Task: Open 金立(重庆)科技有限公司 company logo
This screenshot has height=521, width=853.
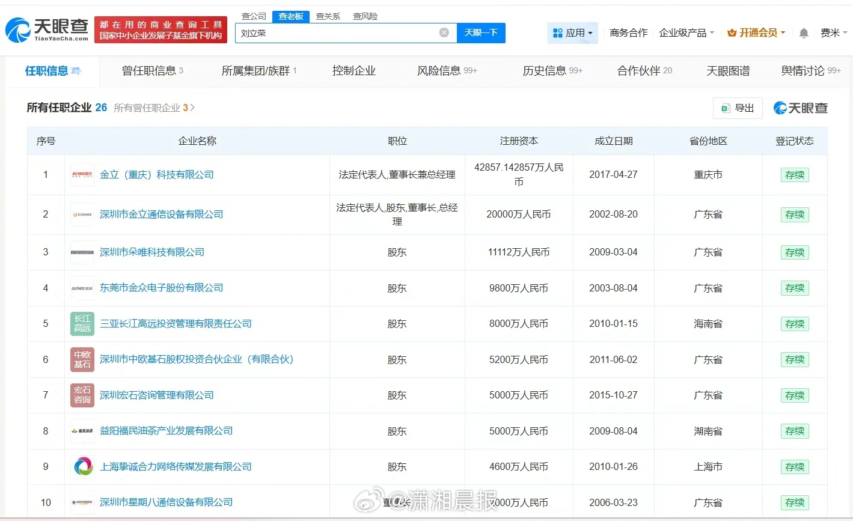Action: click(x=82, y=174)
